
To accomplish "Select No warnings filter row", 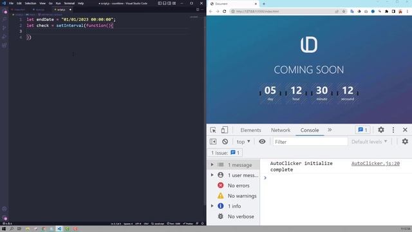I will click(x=234, y=196).
